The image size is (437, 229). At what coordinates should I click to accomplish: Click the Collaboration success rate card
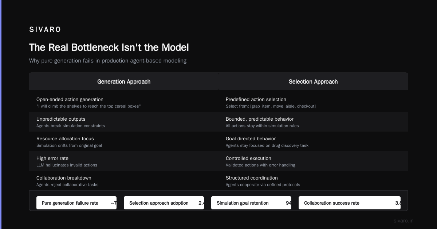coord(350,203)
